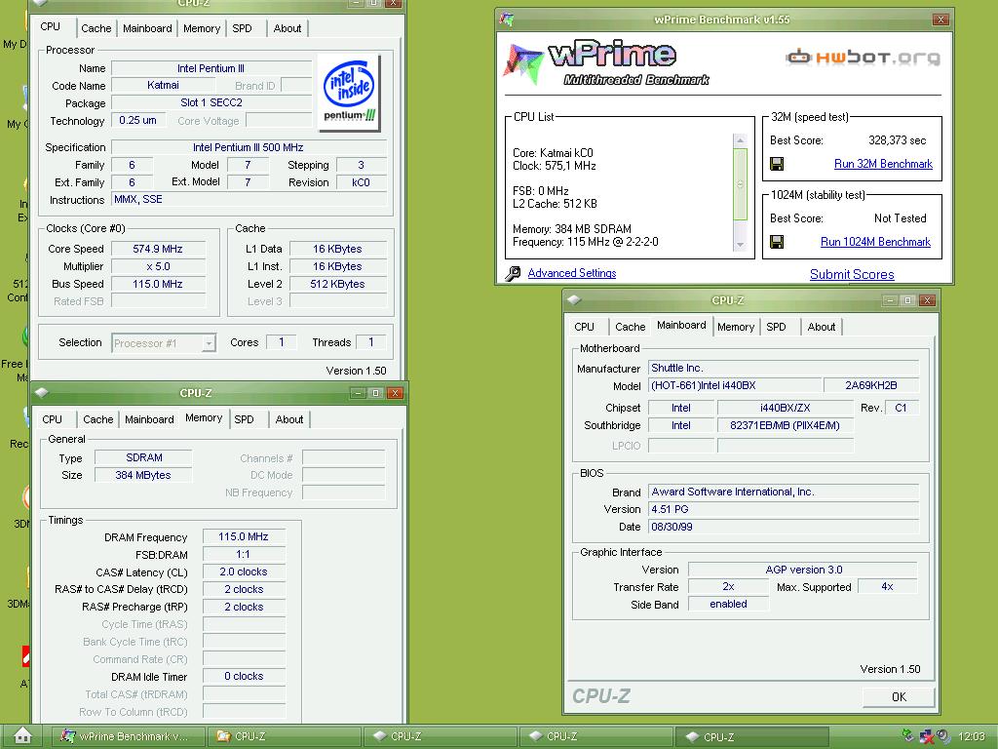Click the clock in the system tray

coord(972,736)
